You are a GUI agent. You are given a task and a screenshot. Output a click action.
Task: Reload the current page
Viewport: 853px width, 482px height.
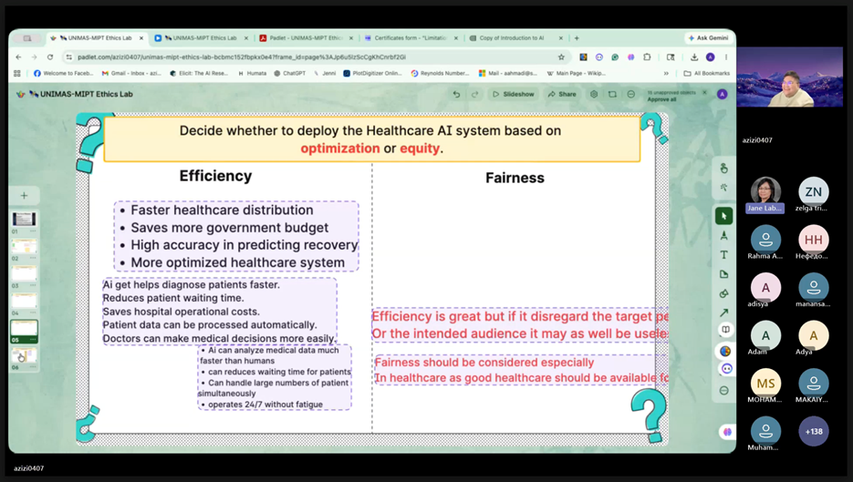click(50, 57)
